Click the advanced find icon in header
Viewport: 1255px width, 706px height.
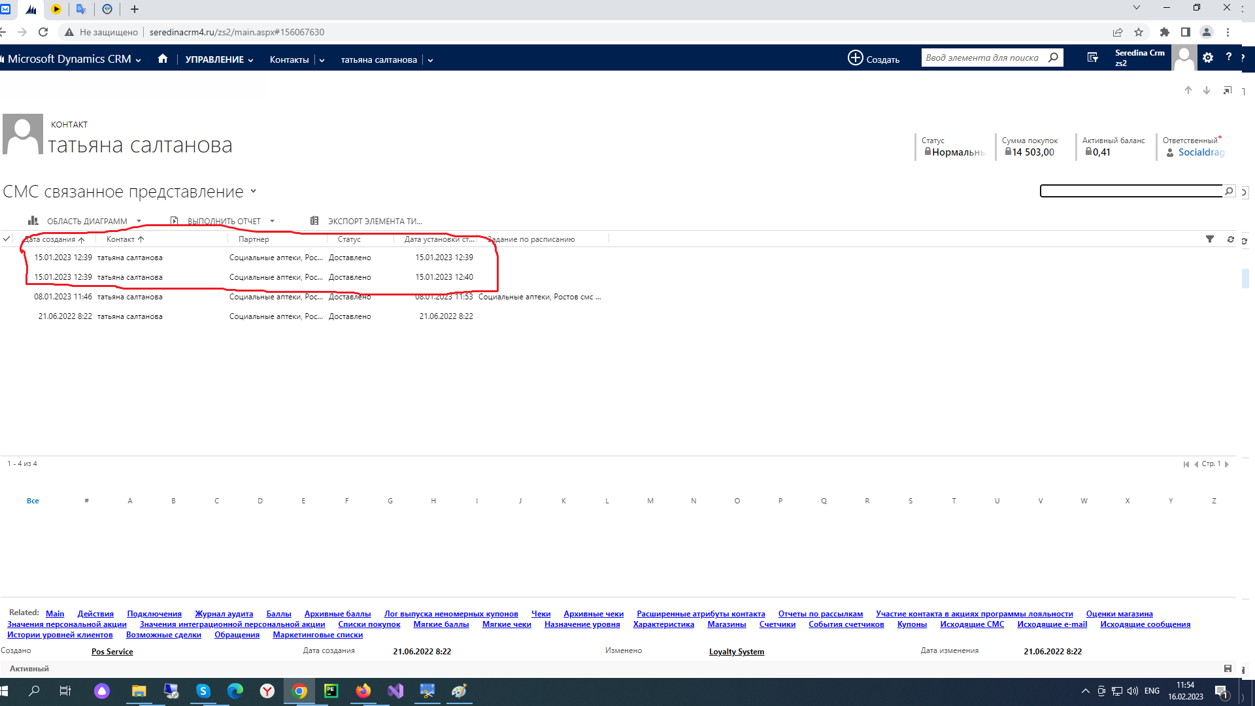(x=1092, y=58)
